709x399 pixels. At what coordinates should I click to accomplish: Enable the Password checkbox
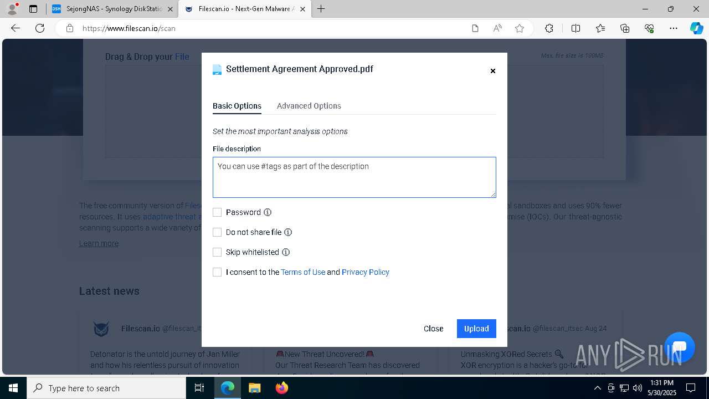pos(217,212)
